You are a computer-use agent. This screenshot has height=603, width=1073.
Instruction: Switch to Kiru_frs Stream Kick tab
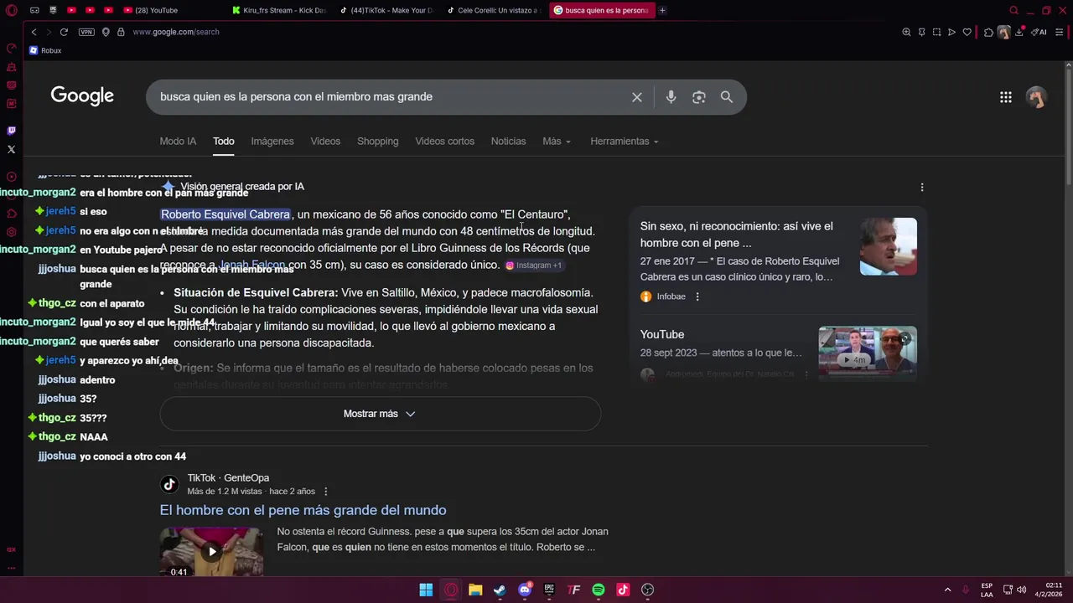[278, 10]
